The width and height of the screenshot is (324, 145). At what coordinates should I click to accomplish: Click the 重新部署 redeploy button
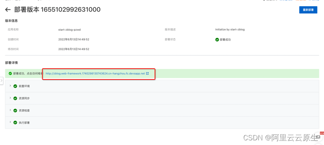[x=308, y=10]
